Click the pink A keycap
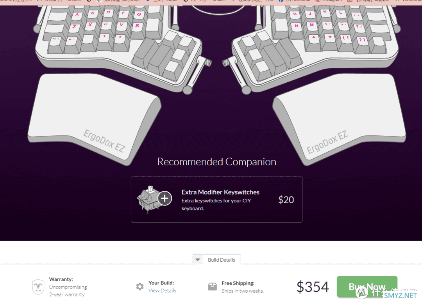This screenshot has width=422, height=303. click(77, 16)
